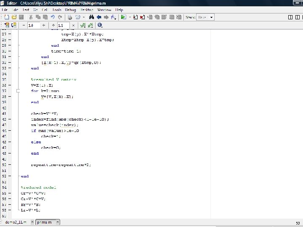
Task: Click the Exit debug mode icon
Action: pyautogui.click(x=179, y=17)
